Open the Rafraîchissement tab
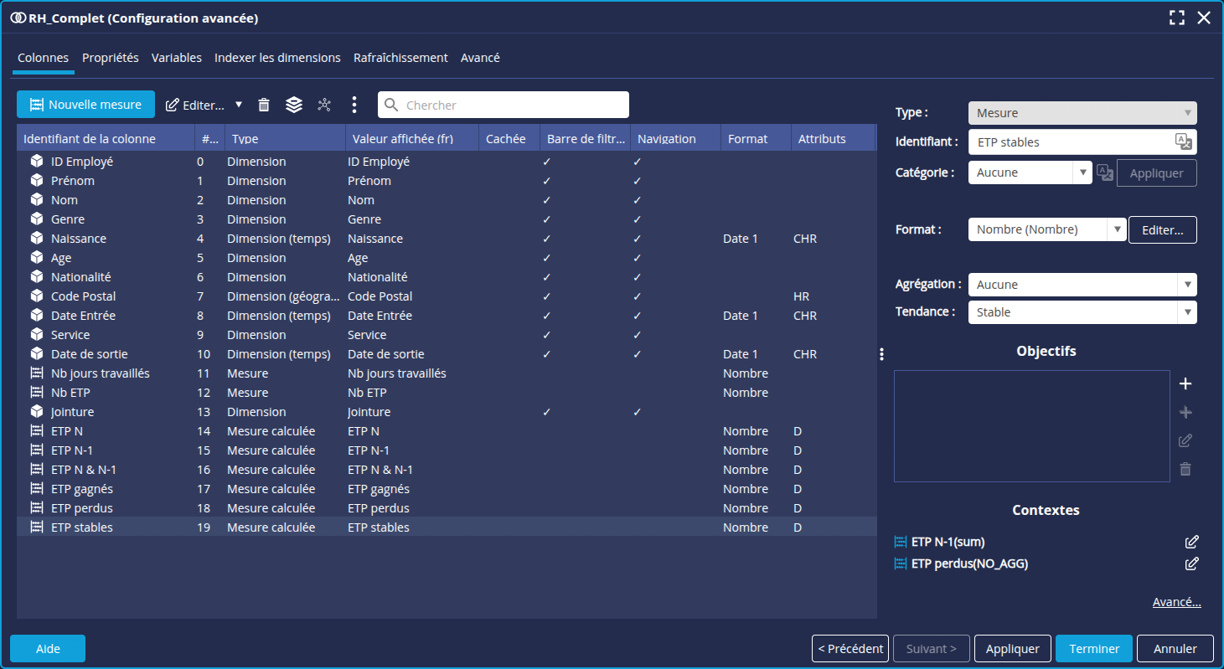Screen dimensions: 1224x669 400,58
